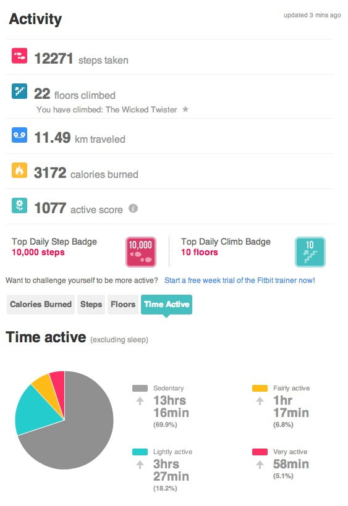Image resolution: width=348 pixels, height=506 pixels.
Task: Click the blue km traveled icon
Action: (x=19, y=135)
